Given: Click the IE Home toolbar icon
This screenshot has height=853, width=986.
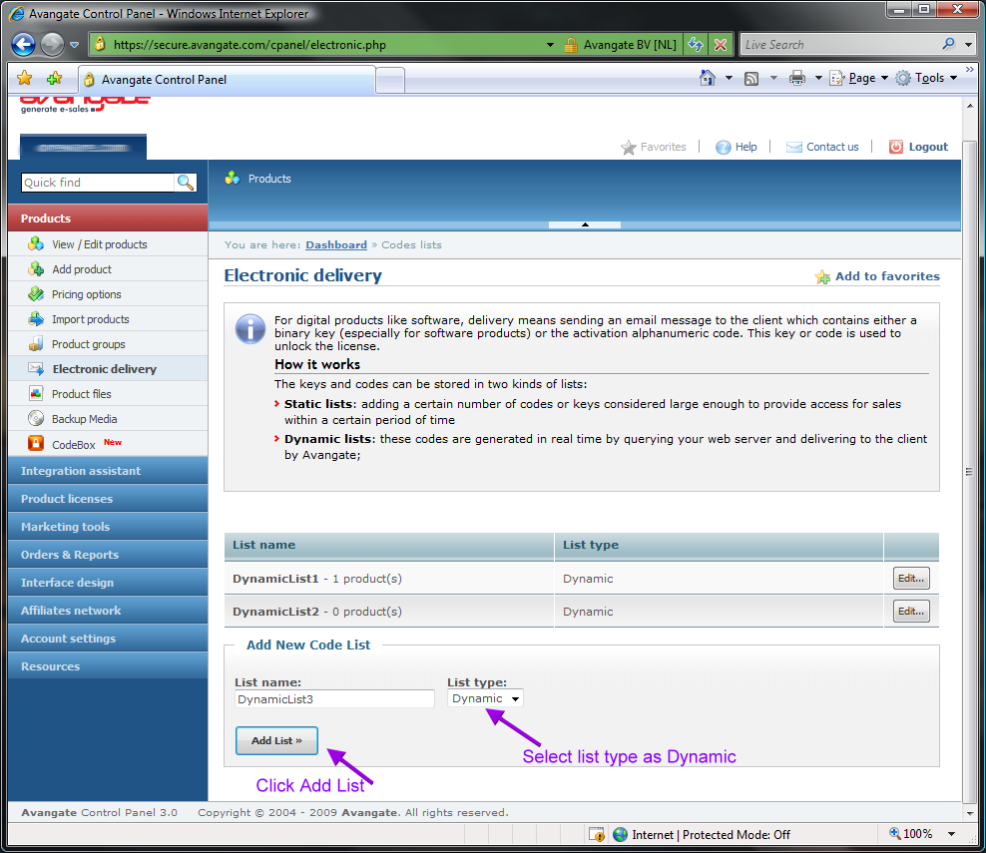Looking at the screenshot, I should coord(708,78).
